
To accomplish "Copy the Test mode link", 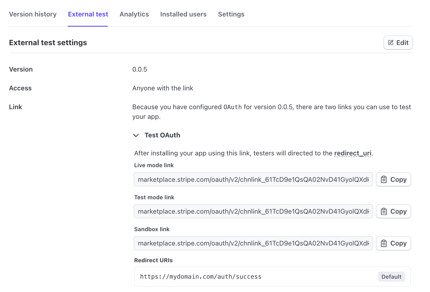I will coord(393,211).
